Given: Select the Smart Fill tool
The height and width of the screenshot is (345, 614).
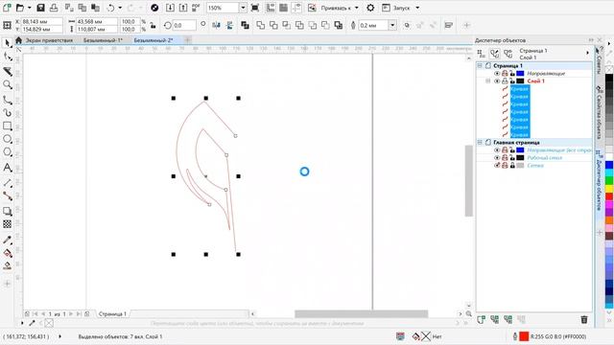Looking at the screenshot, I should point(7,266).
